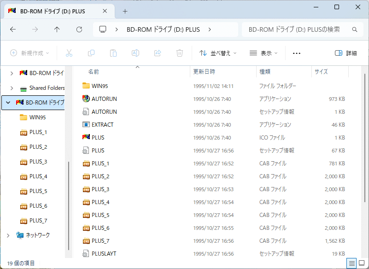Sort by 更新日時 column header

tap(204, 71)
